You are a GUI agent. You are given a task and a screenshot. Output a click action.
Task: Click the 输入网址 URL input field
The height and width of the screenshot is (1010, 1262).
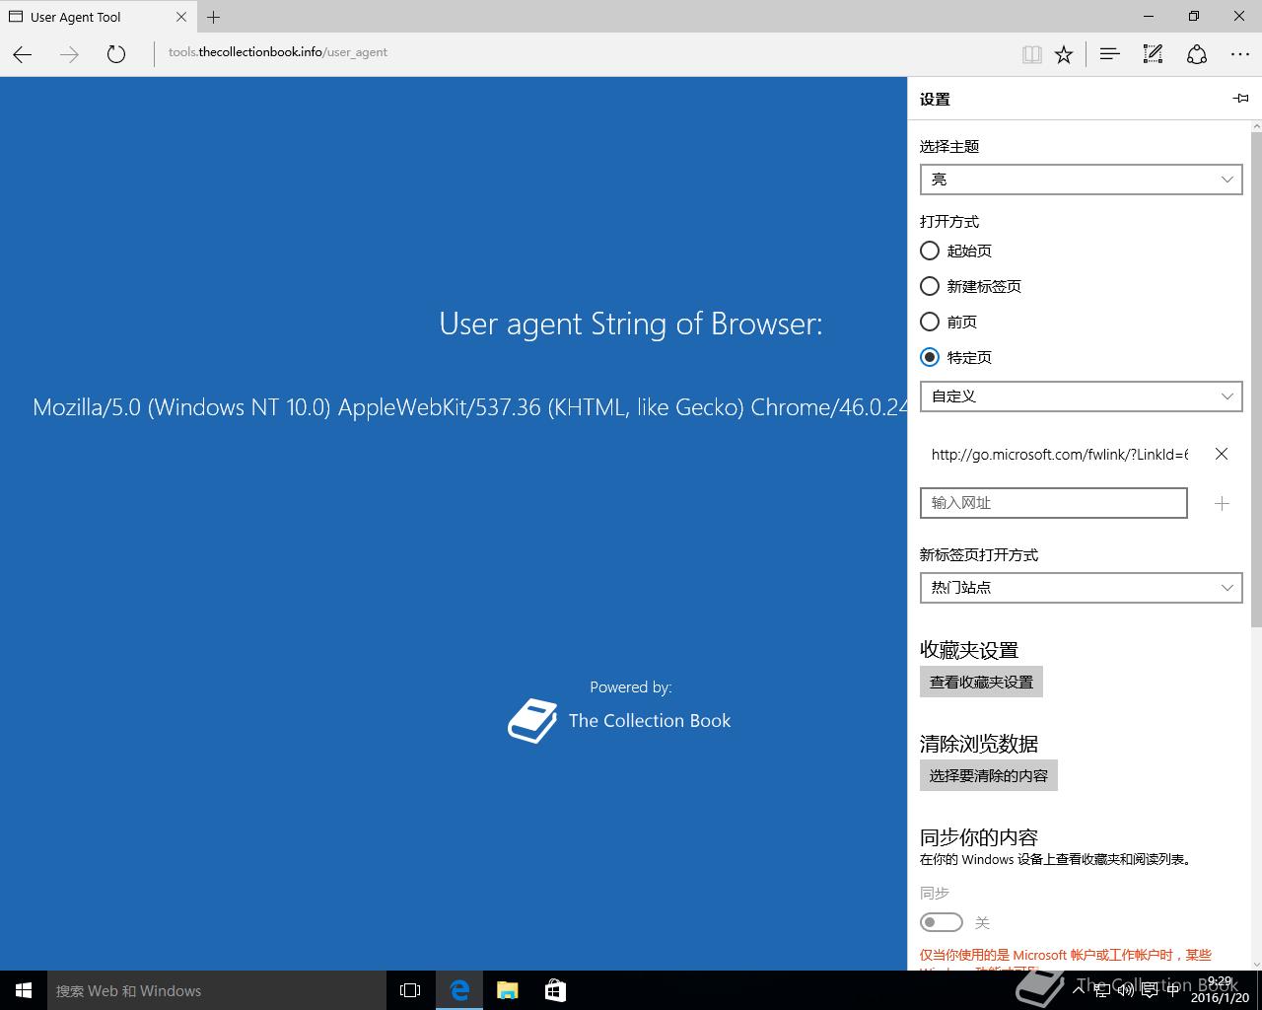point(1053,503)
